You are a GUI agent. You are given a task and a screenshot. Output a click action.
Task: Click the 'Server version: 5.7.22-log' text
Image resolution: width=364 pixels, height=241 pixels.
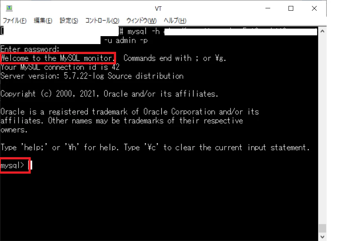[x=52, y=76]
